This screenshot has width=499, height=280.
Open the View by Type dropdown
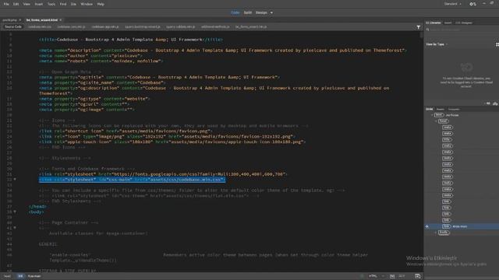tap(437, 44)
